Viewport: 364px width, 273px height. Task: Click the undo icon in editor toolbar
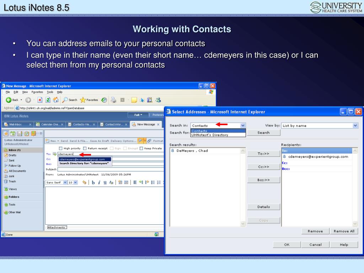click(84, 182)
